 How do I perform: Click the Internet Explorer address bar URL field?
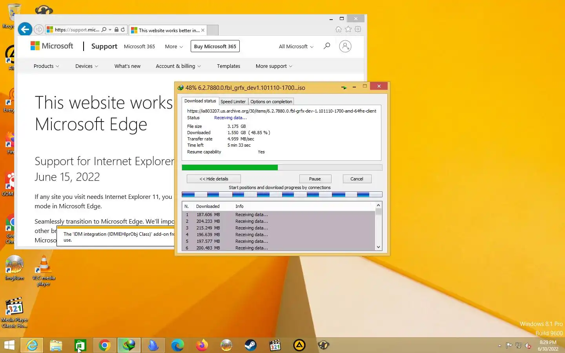(77, 29)
